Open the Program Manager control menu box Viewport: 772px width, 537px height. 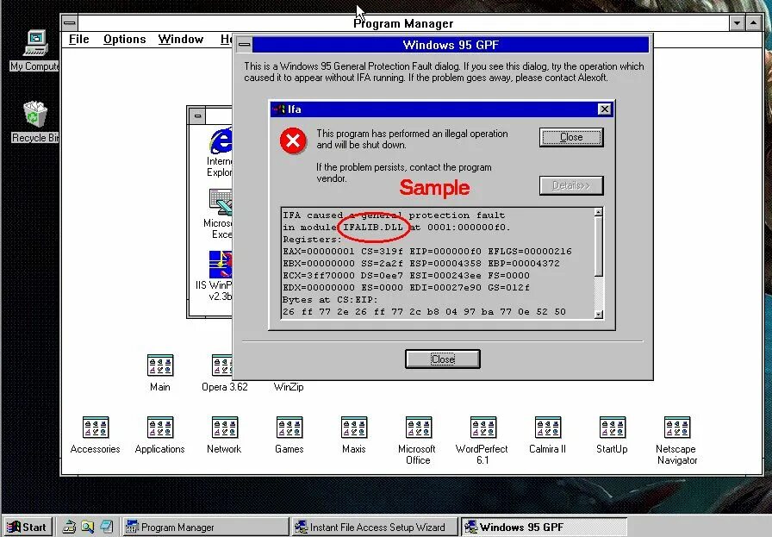pyautogui.click(x=70, y=22)
